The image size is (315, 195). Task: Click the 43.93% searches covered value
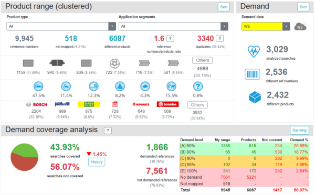(65, 147)
